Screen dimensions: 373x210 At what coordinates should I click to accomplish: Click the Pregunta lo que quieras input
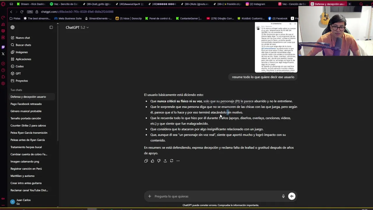coord(216,196)
